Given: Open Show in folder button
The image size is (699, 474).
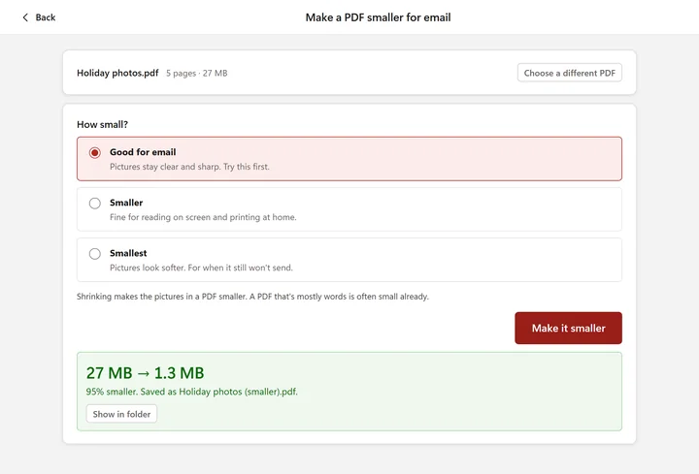Looking at the screenshot, I should [x=121, y=414].
